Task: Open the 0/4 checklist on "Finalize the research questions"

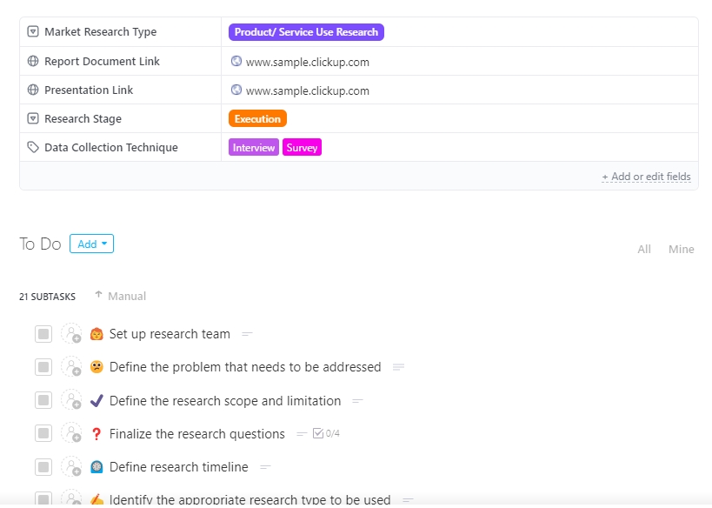Action: tap(328, 434)
